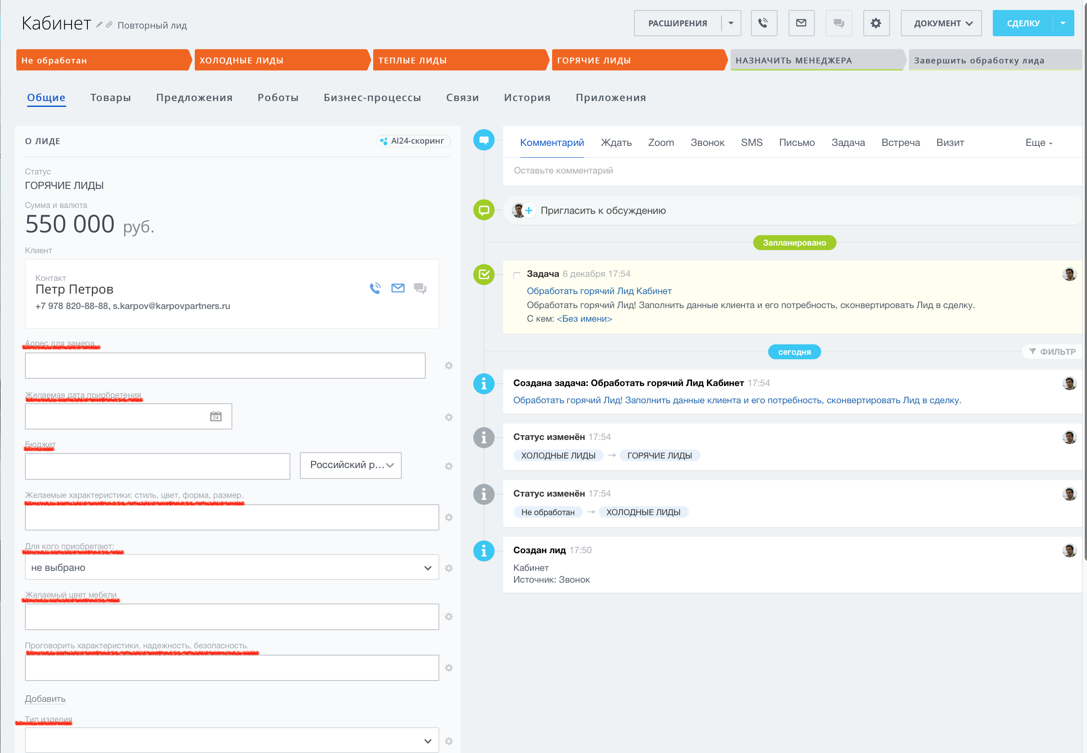The height and width of the screenshot is (753, 1087).
Task: Click pencil icon to edit lead title
Action: click(99, 24)
